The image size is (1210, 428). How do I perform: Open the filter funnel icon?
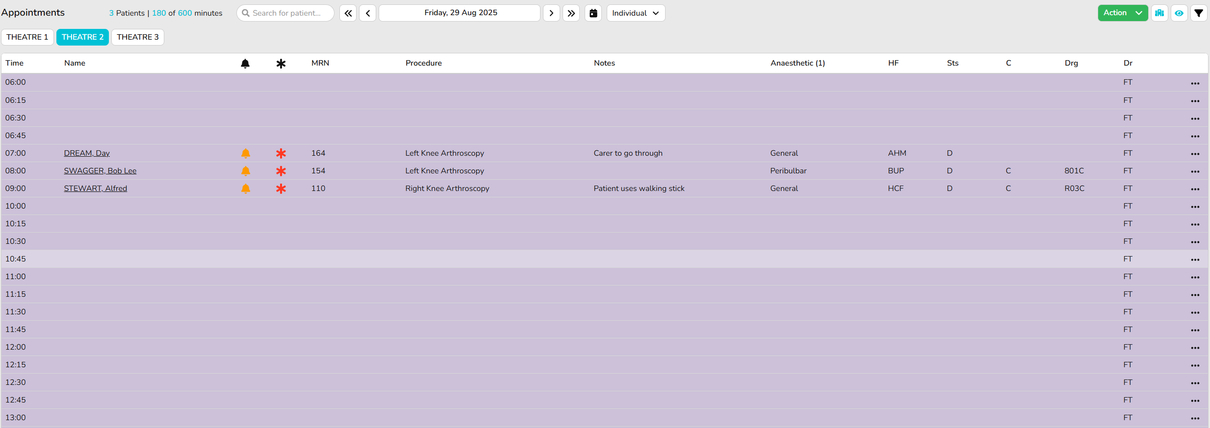click(1199, 13)
